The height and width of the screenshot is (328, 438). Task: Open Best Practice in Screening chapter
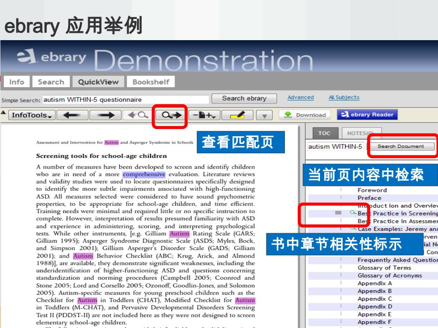click(397, 214)
